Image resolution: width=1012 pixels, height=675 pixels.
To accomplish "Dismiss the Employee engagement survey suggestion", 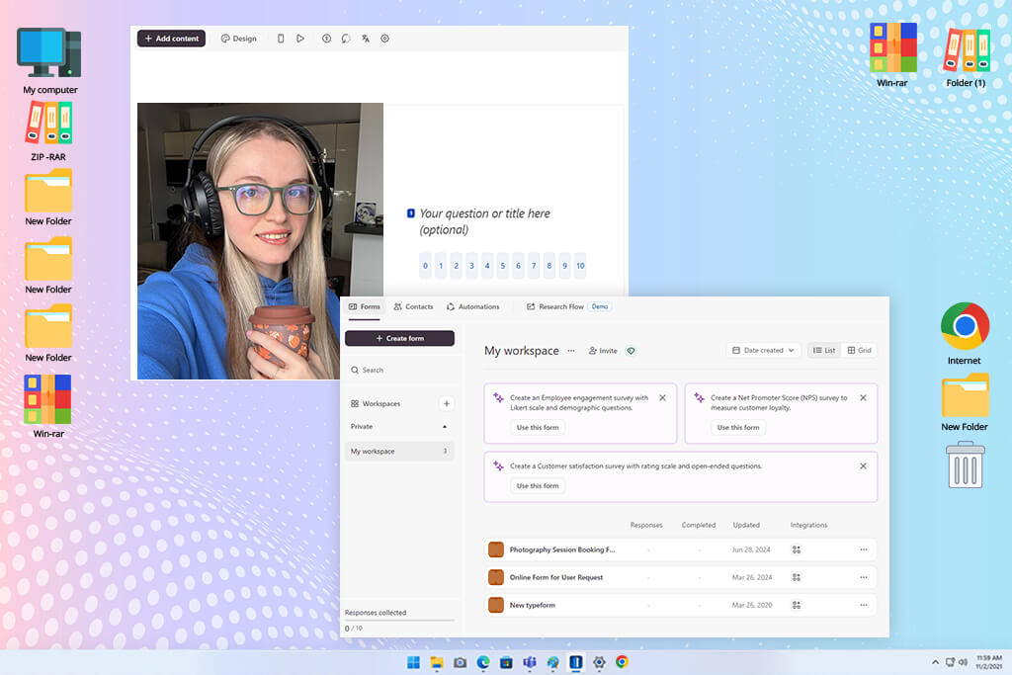I will [662, 398].
